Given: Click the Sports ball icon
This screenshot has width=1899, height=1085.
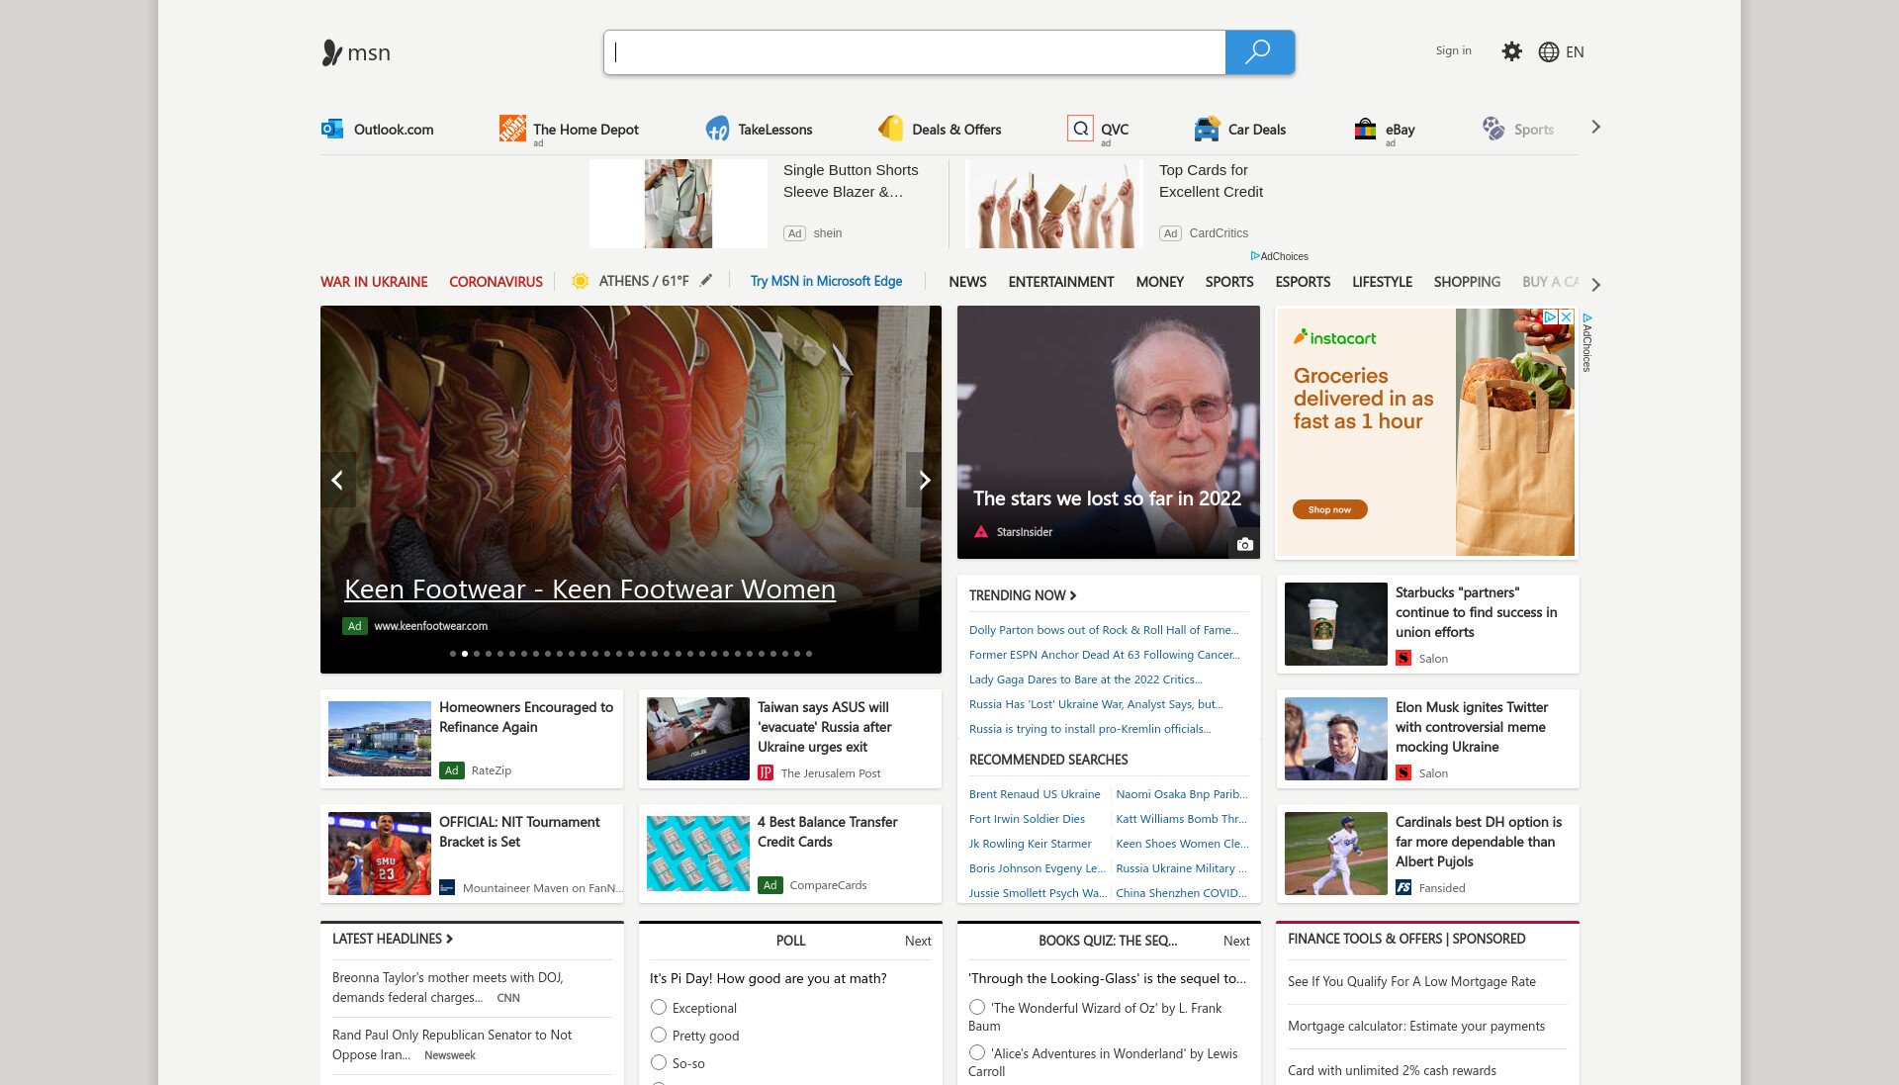Looking at the screenshot, I should point(1492,129).
